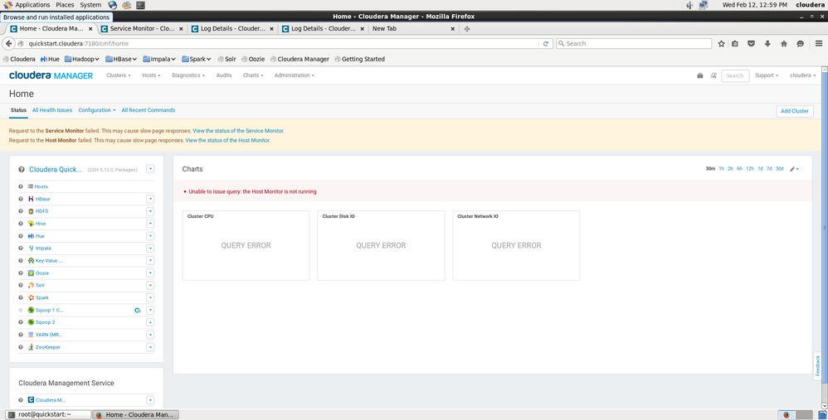Click the Firefox search box
Image resolution: width=828 pixels, height=420 pixels.
pos(634,44)
